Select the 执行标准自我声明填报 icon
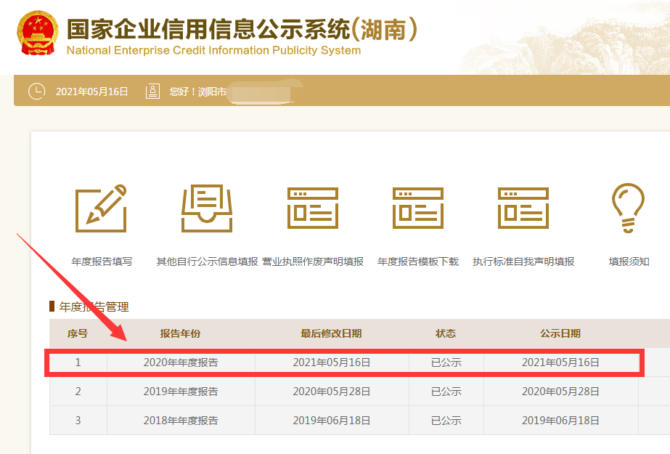The width and height of the screenshot is (670, 454). point(523,208)
